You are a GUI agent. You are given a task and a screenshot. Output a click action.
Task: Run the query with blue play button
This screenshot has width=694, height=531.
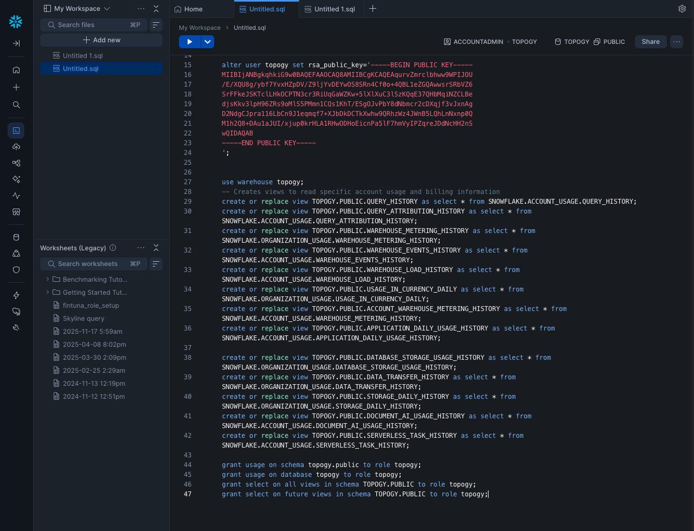point(189,42)
